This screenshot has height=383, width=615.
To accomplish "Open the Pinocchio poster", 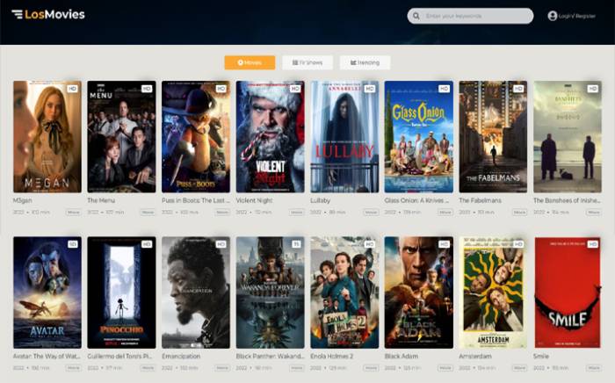I will coord(121,293).
